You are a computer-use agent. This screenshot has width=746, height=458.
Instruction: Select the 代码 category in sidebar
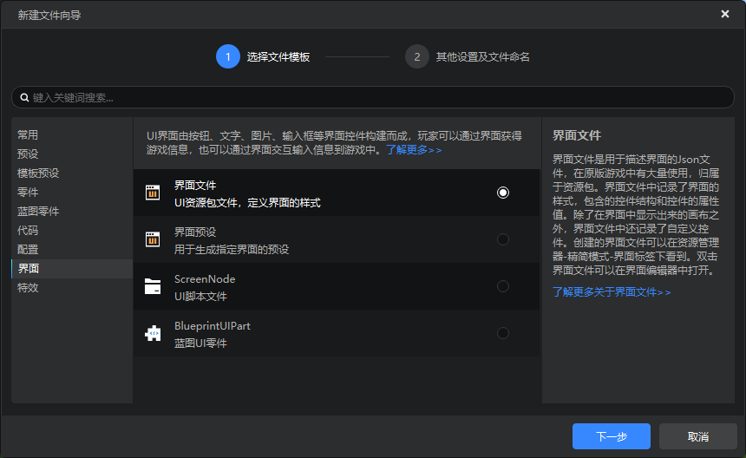[x=29, y=231]
